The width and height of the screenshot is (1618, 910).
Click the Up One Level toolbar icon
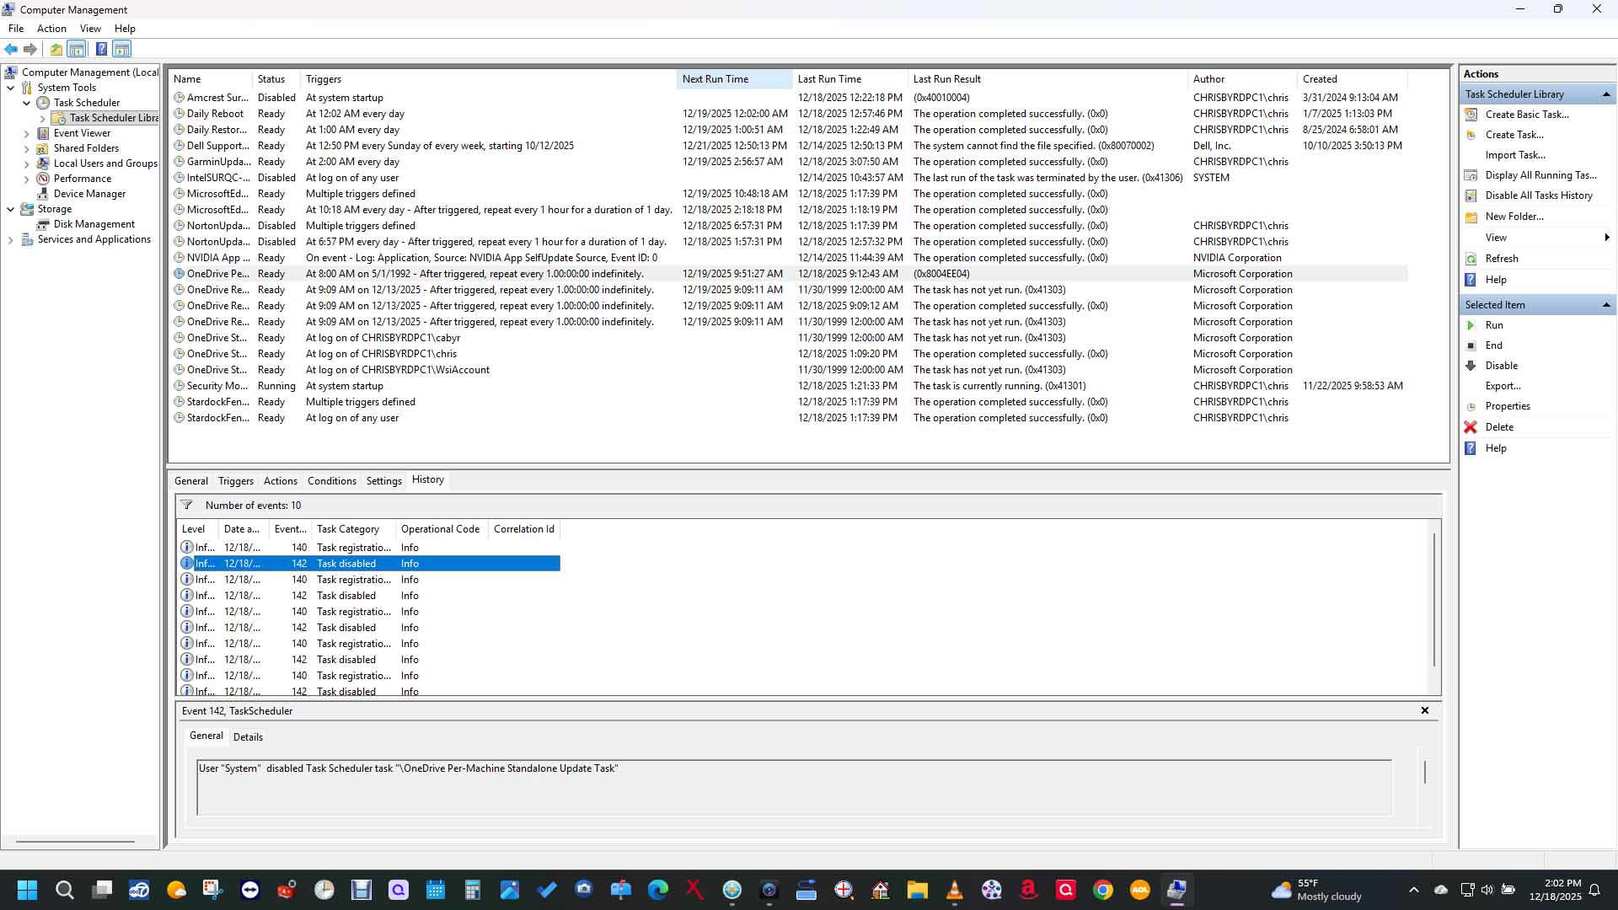coord(56,49)
